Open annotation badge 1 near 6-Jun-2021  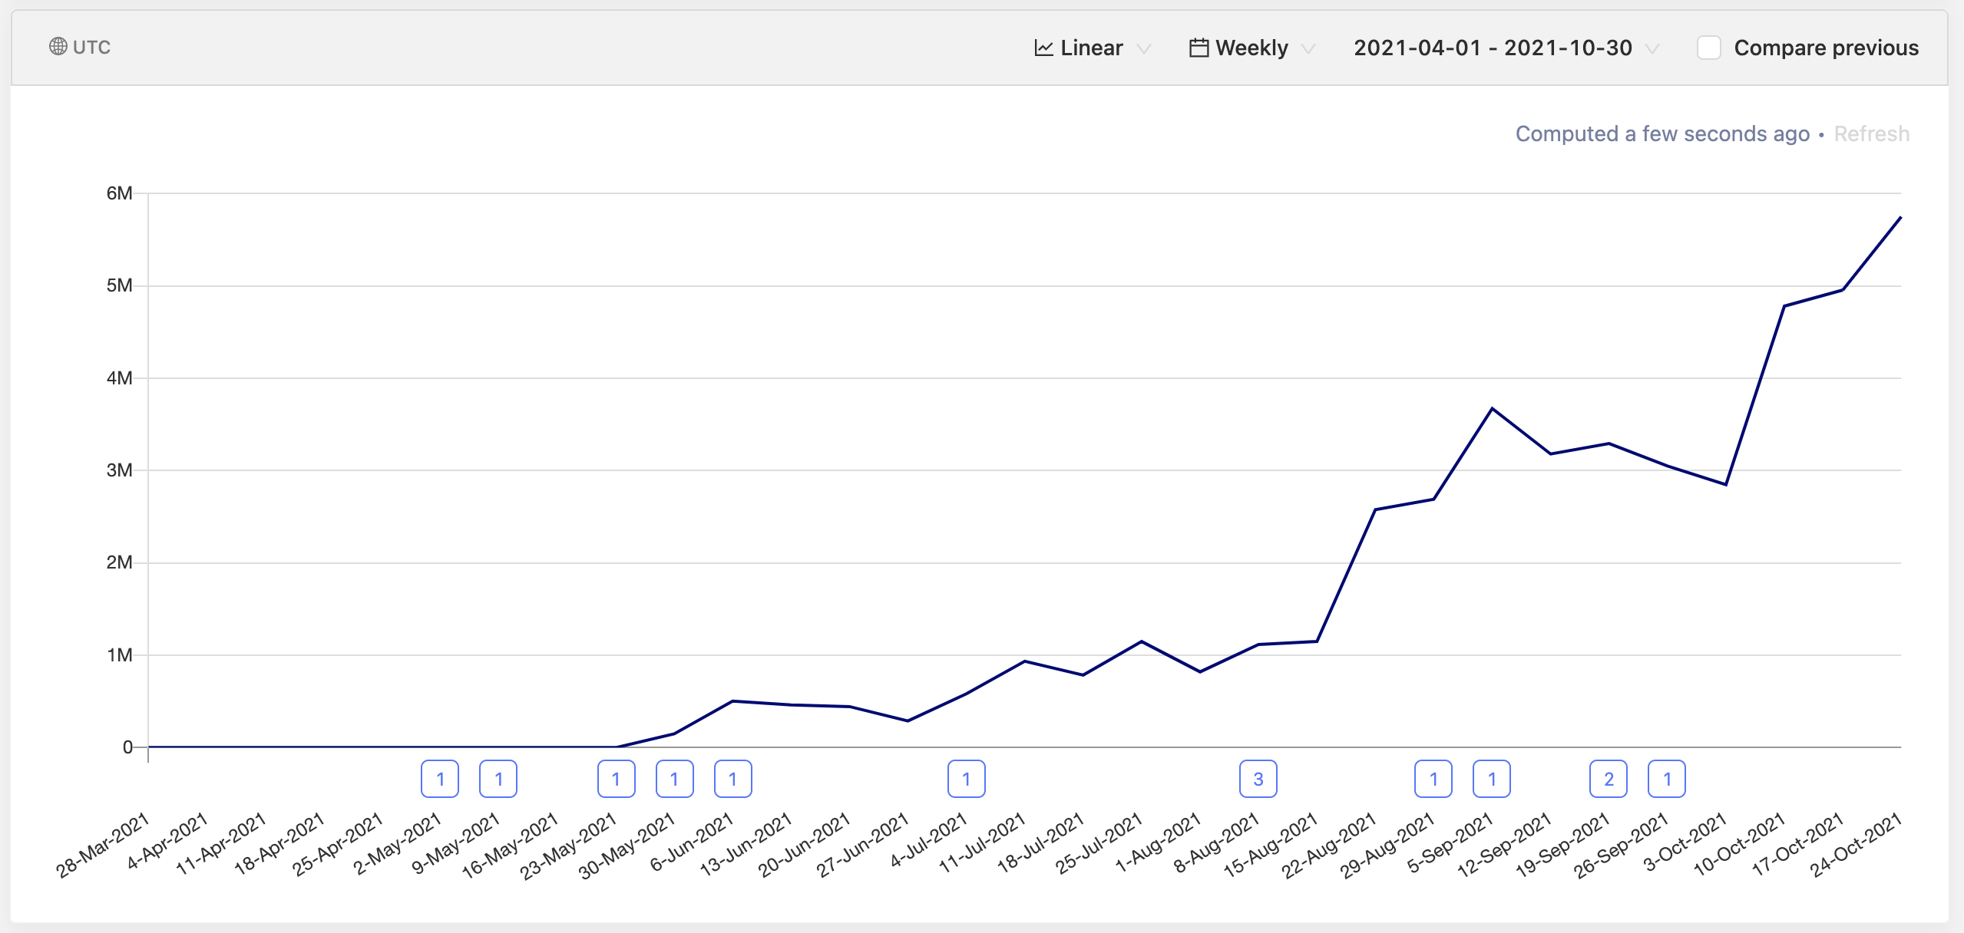tap(732, 779)
